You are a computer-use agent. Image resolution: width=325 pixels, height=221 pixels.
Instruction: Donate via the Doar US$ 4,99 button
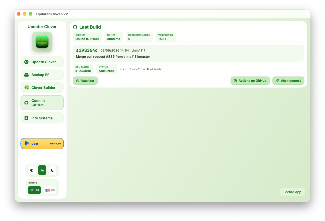pyautogui.click(x=42, y=144)
